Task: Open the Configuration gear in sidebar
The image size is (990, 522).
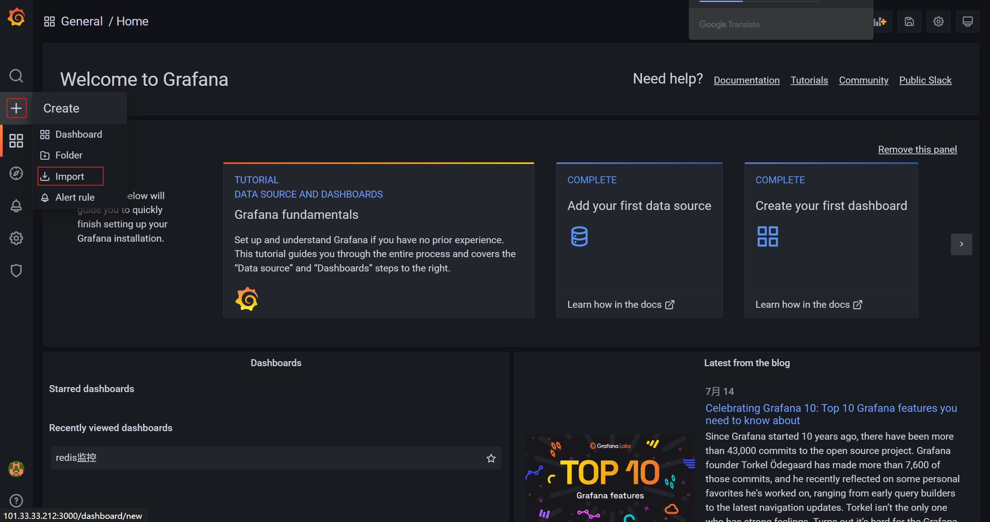Action: point(16,238)
